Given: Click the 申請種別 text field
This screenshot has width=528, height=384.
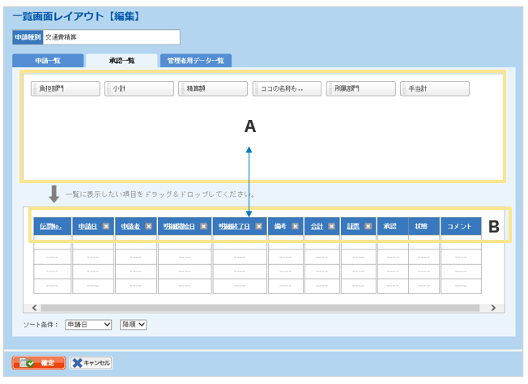Looking at the screenshot, I should point(111,37).
